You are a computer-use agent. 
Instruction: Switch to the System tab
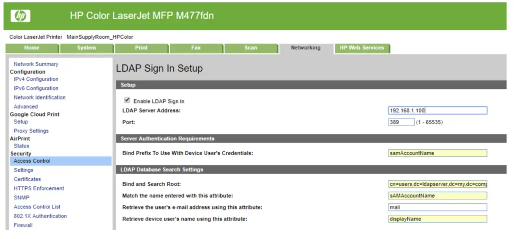tap(86, 48)
